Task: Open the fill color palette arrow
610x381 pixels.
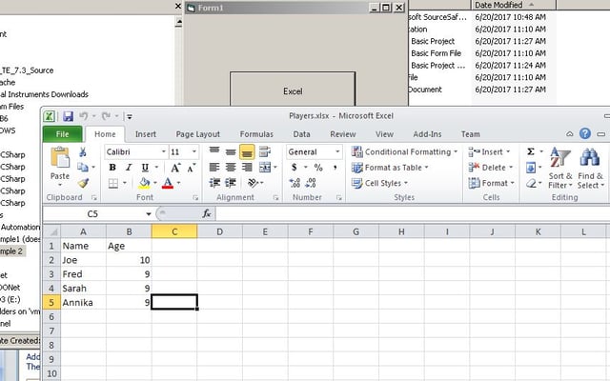Action: click(154, 183)
